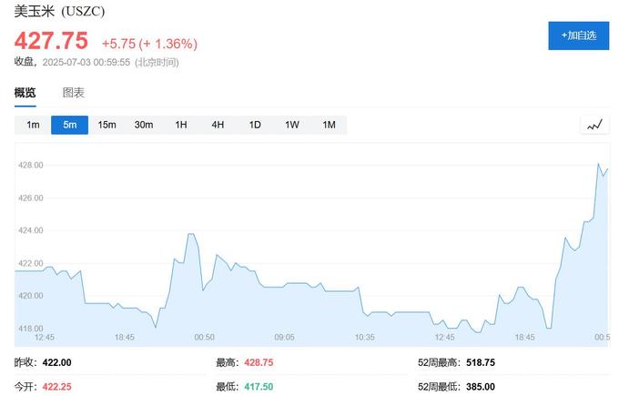Viewport: 619px width, 396px height.
Task: Click the chart peak near 428.00
Action: click(x=598, y=165)
